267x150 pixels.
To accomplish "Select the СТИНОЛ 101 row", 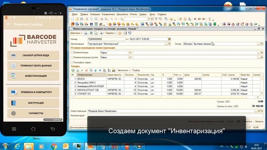I will click(165, 94).
